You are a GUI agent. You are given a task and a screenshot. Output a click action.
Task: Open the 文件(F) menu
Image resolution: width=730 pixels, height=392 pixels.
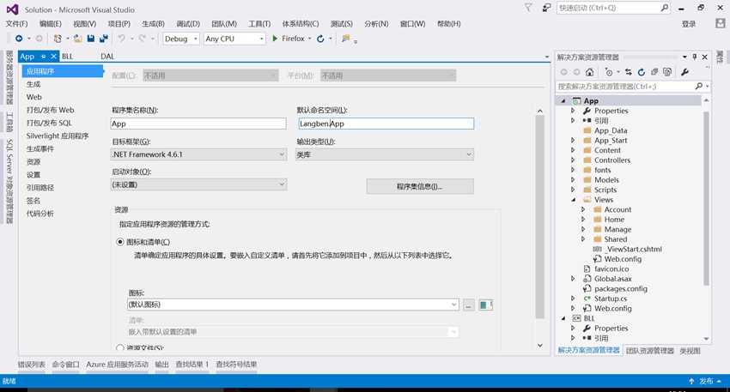(x=17, y=24)
